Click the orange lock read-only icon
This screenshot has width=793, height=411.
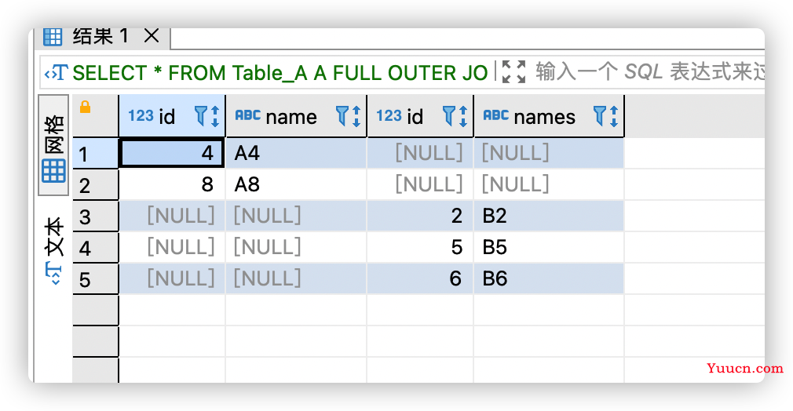[x=85, y=107]
